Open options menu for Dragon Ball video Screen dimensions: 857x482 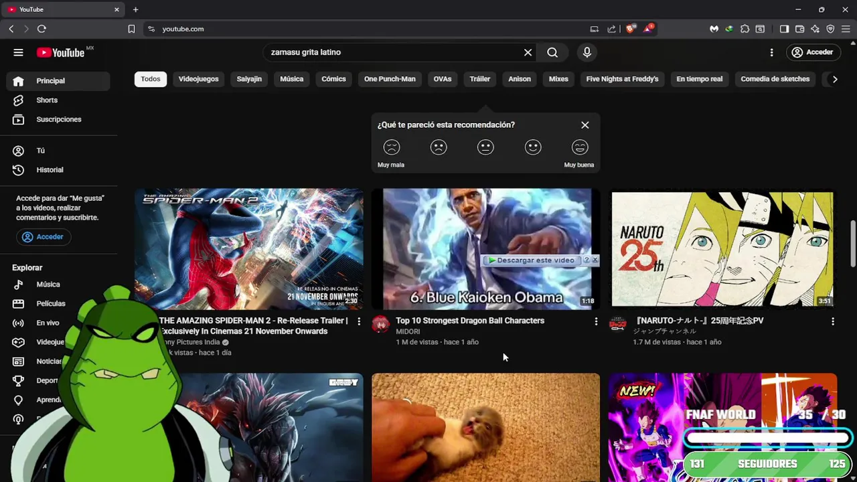596,322
